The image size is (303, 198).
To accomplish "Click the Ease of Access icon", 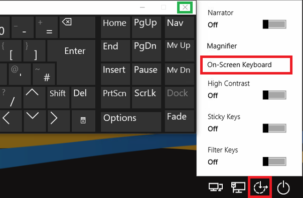I will point(260,187).
